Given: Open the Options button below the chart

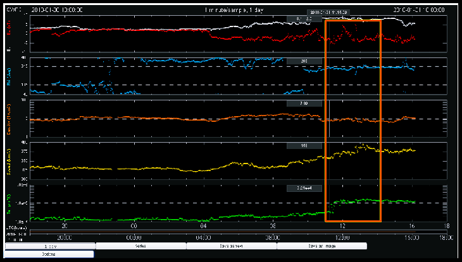Looking at the screenshot, I should pyautogui.click(x=49, y=254).
